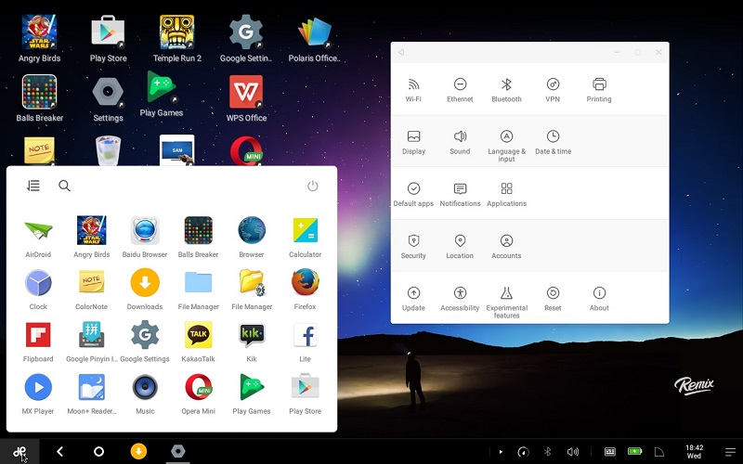
Task: Switch to Downloads in taskbar
Action: pyautogui.click(x=138, y=452)
